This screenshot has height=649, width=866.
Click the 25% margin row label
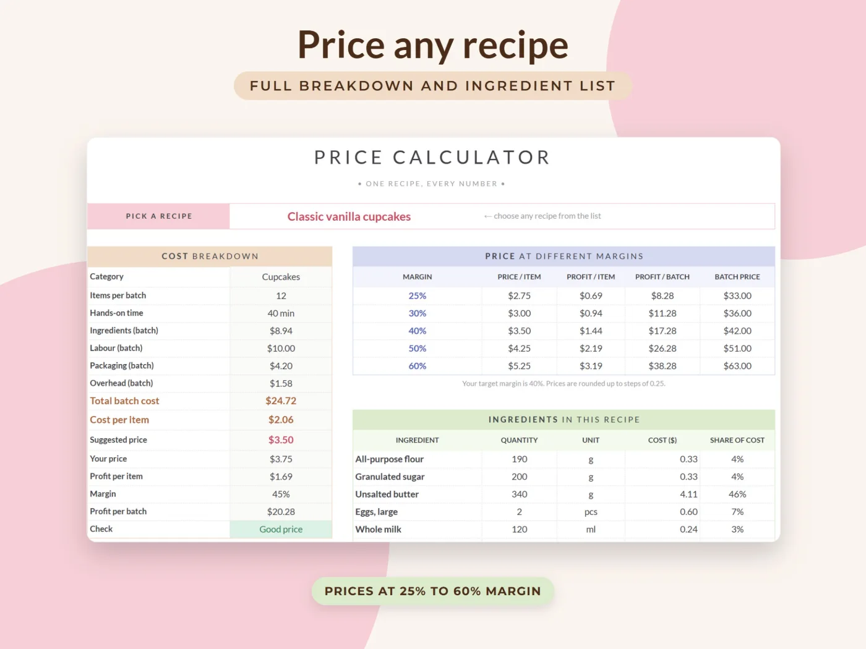click(x=418, y=295)
